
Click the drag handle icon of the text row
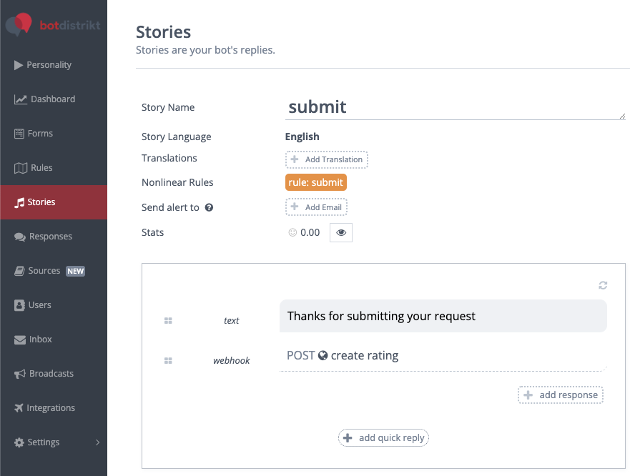click(x=168, y=321)
